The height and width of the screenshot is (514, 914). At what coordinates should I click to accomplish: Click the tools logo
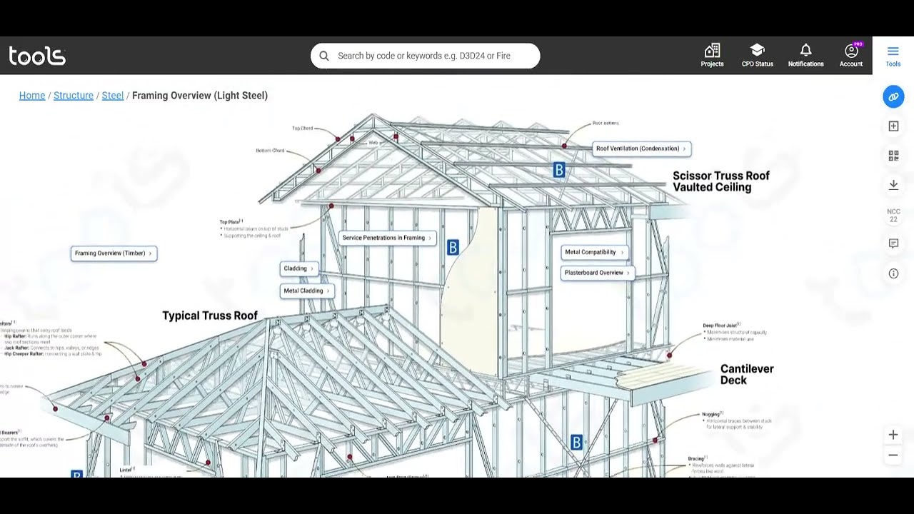tap(37, 56)
